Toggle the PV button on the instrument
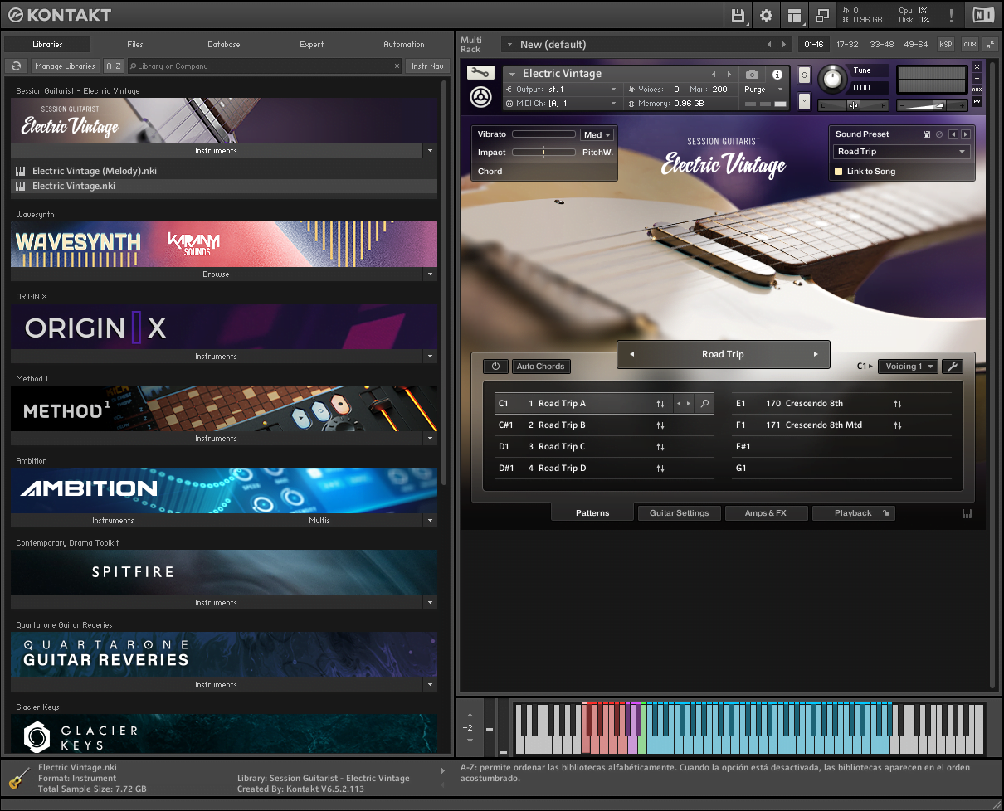Image resolution: width=1004 pixels, height=811 pixels. [977, 101]
